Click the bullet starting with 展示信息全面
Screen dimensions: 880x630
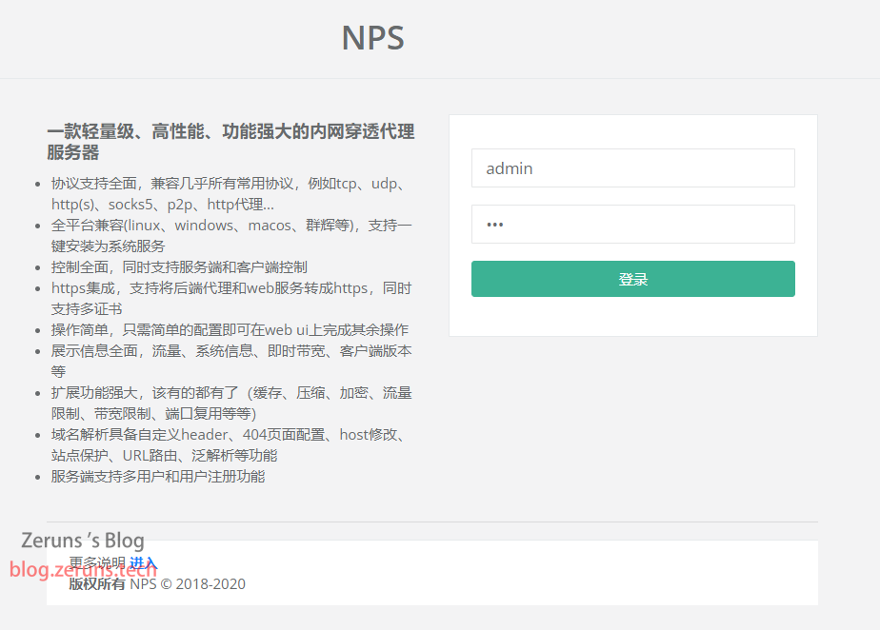coord(231,362)
